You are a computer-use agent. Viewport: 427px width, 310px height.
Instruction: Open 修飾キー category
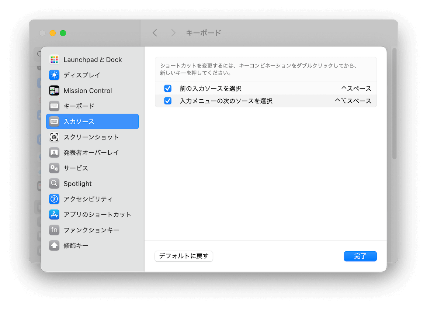[92, 245]
